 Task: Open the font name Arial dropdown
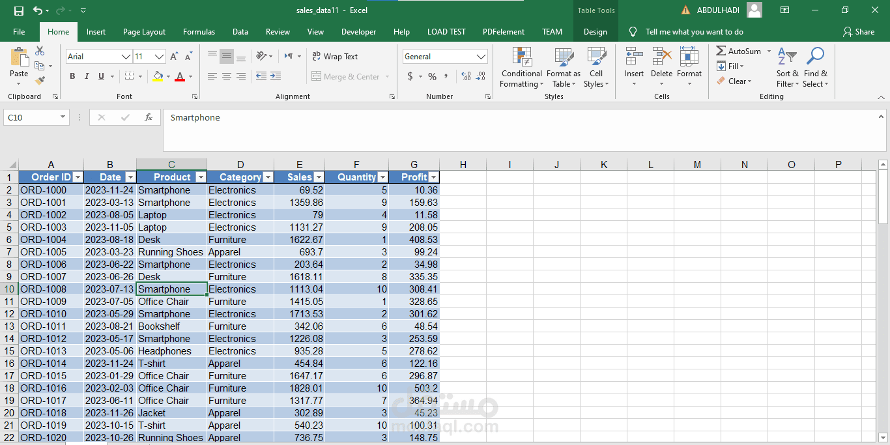pyautogui.click(x=126, y=57)
